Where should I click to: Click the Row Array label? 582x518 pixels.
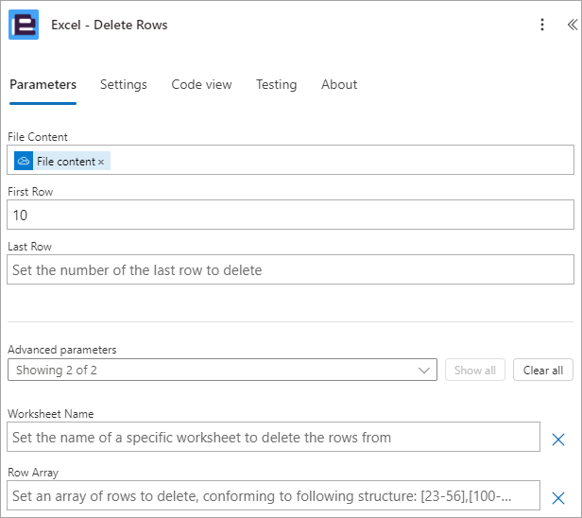tap(33, 473)
